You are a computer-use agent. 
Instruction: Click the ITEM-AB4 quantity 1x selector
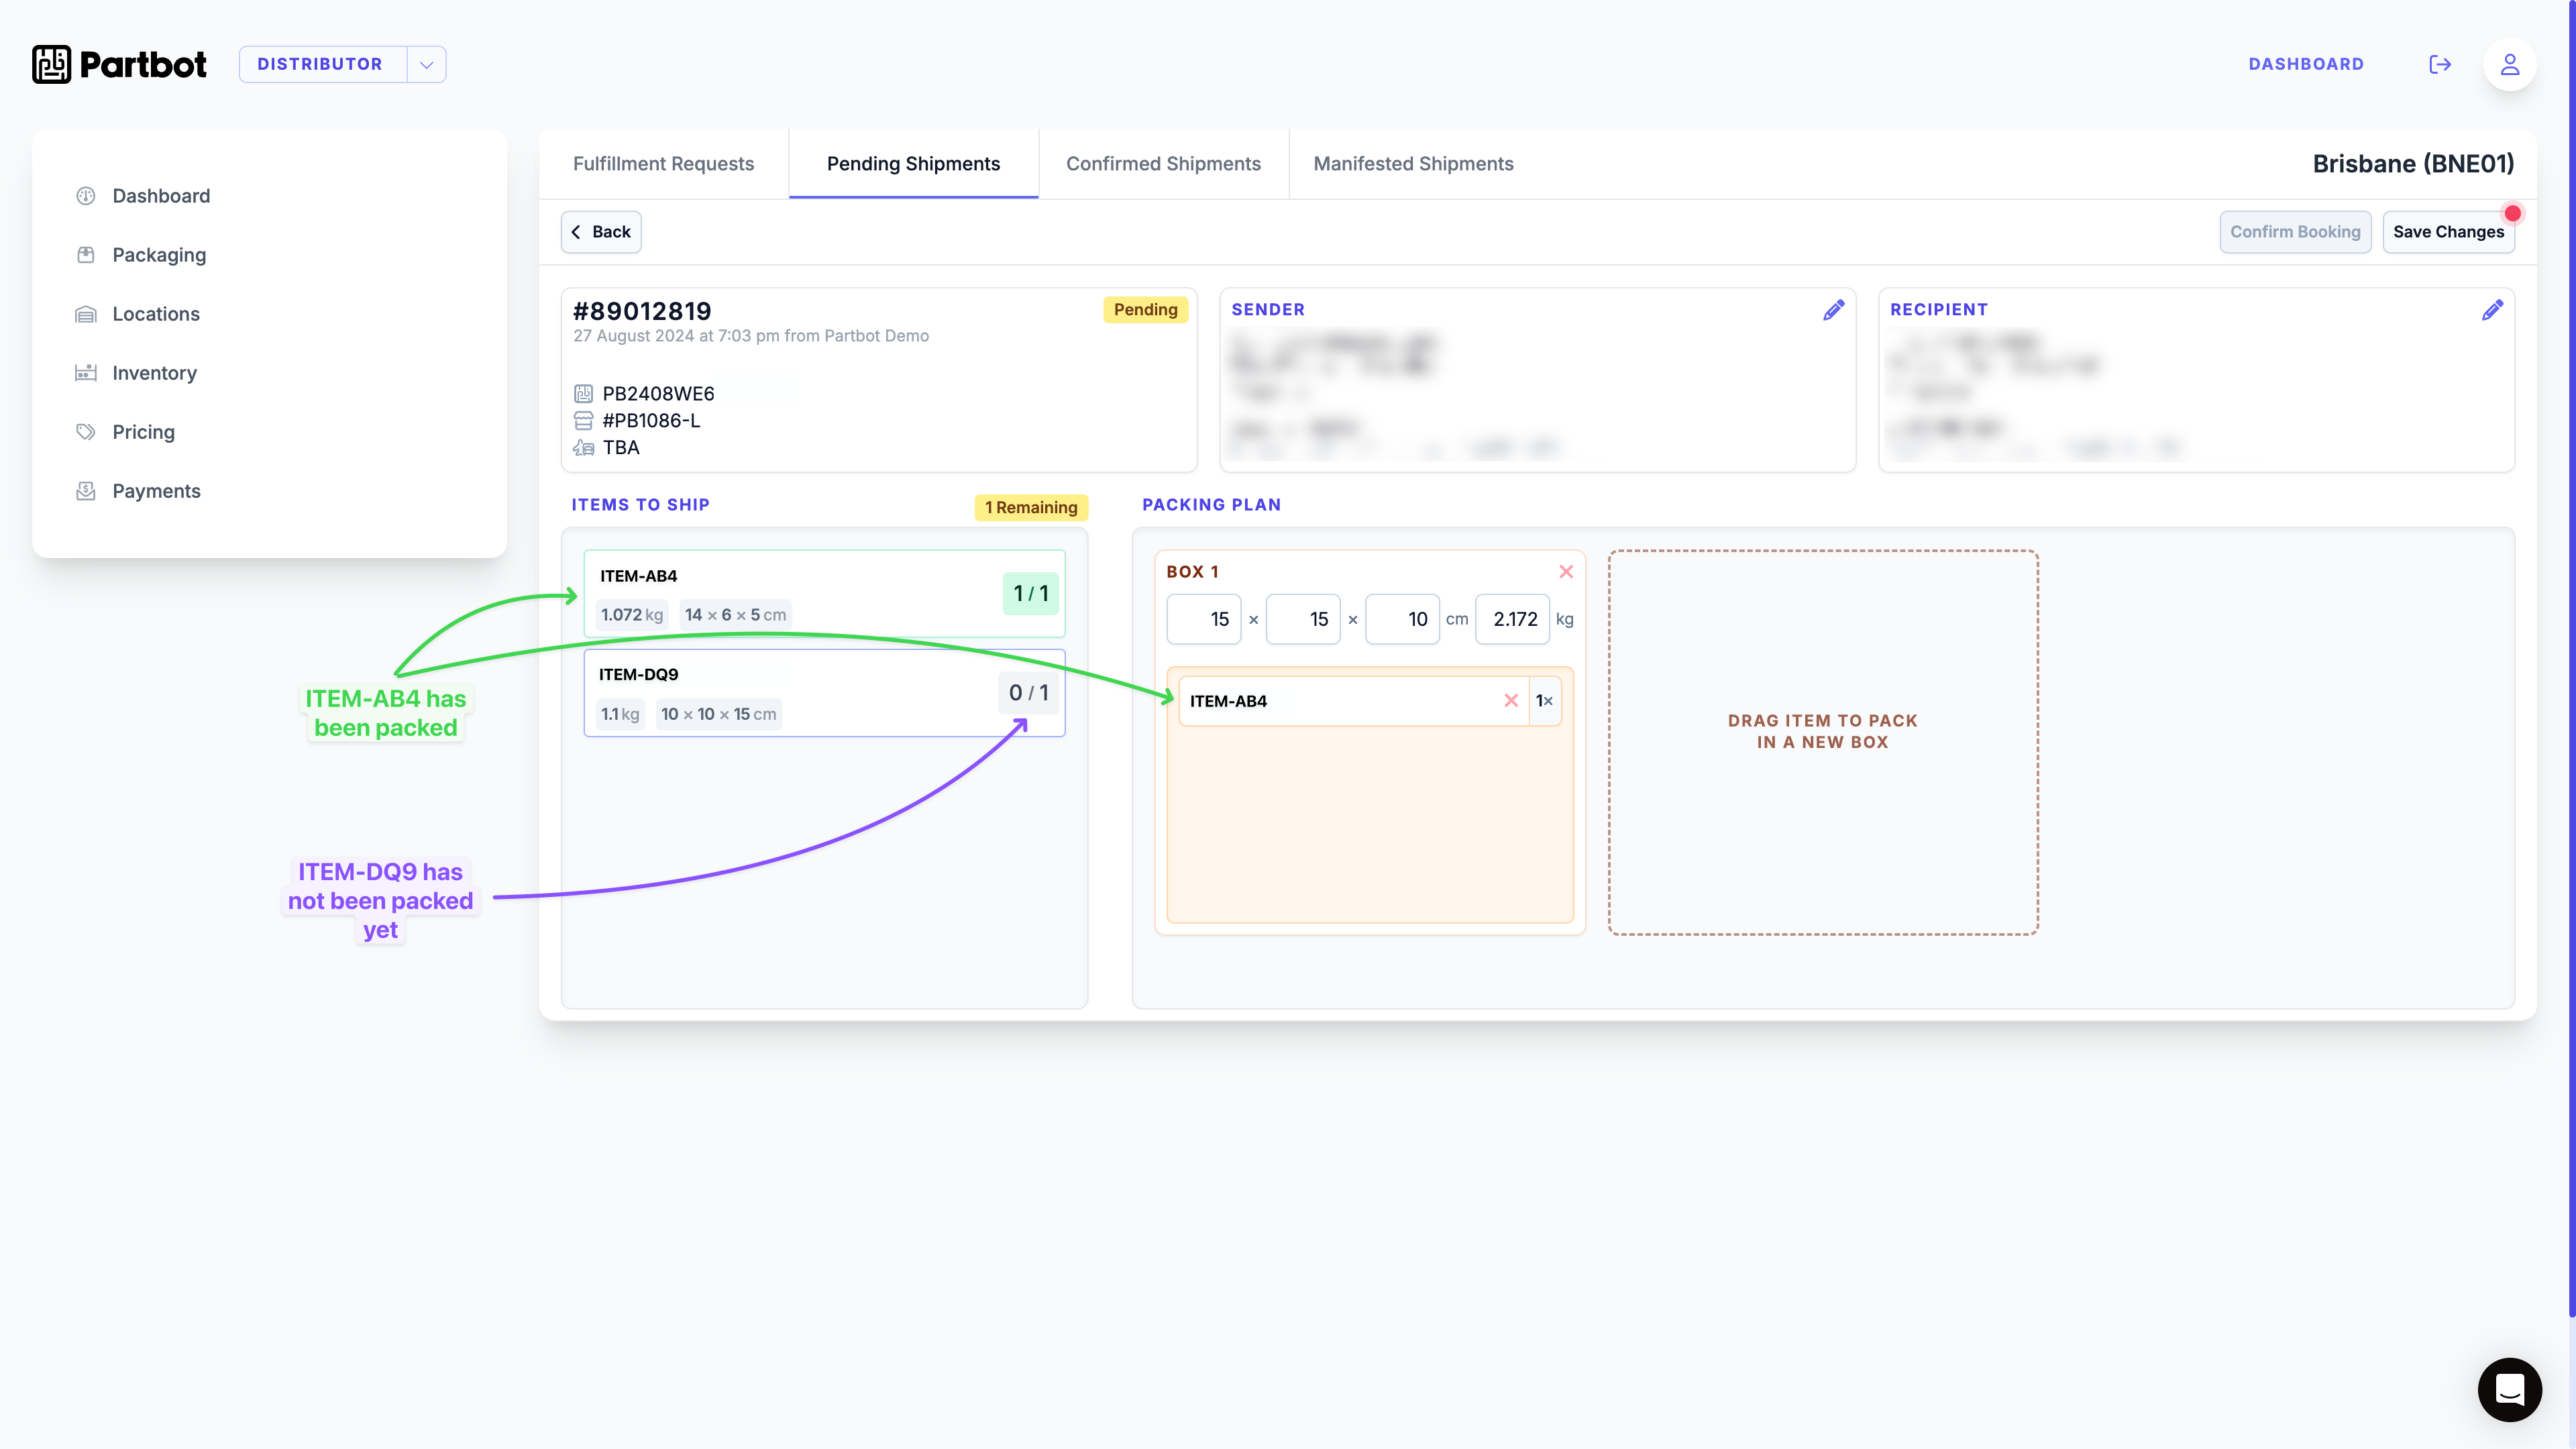click(x=1544, y=701)
